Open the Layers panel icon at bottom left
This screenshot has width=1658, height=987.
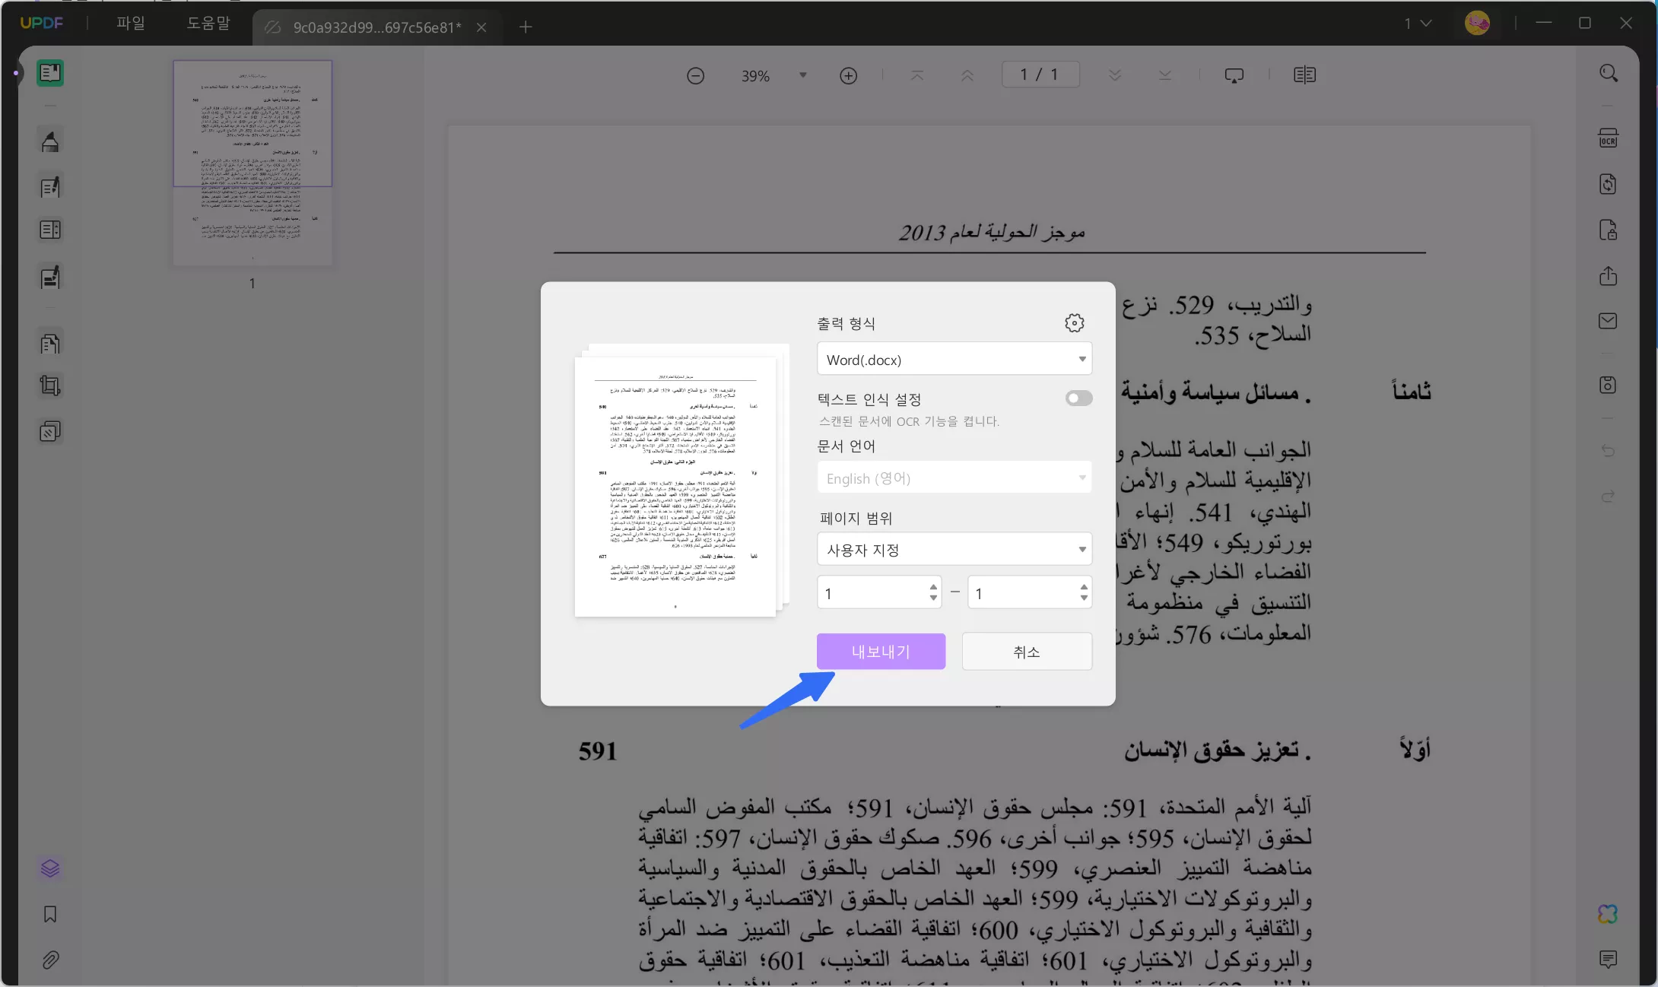pos(50,868)
